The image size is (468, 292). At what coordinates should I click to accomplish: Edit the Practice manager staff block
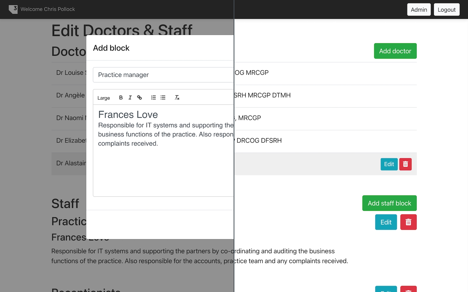click(386, 222)
